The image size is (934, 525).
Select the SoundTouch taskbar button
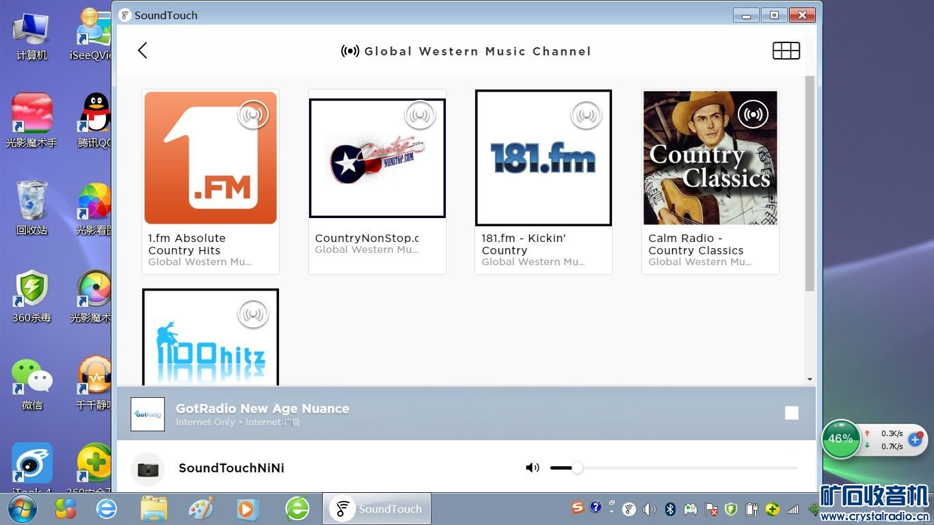click(x=377, y=509)
